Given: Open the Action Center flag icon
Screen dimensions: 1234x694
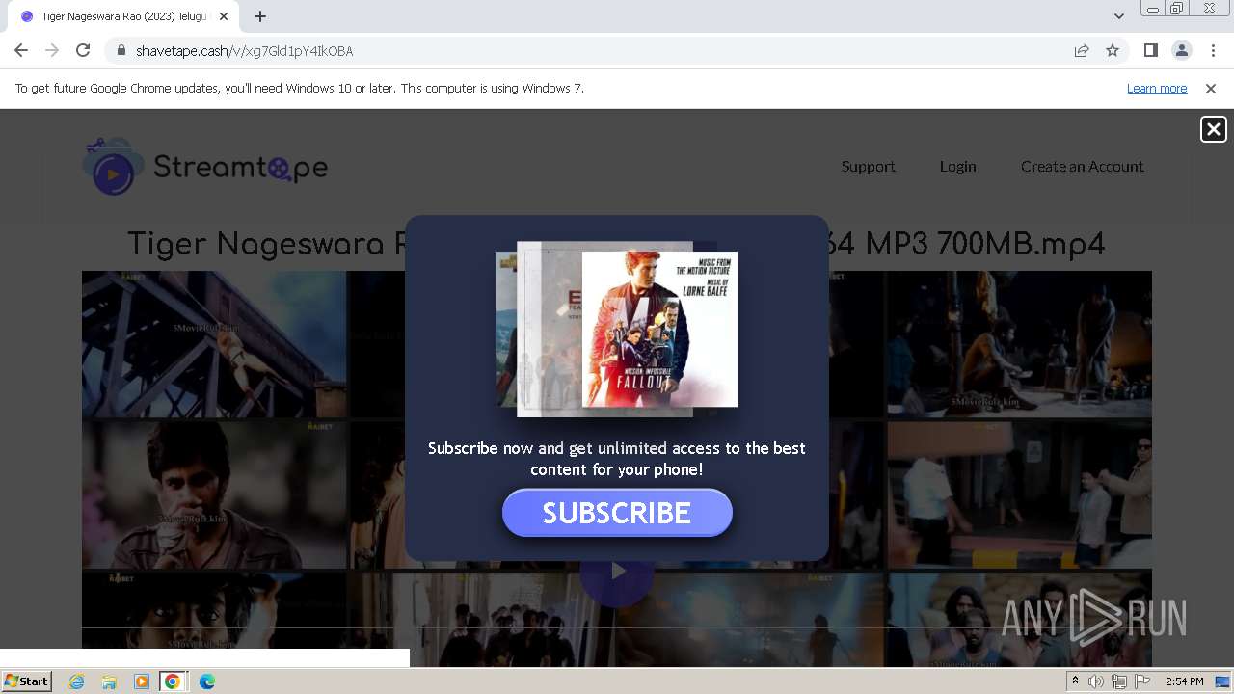Looking at the screenshot, I should [x=1142, y=681].
